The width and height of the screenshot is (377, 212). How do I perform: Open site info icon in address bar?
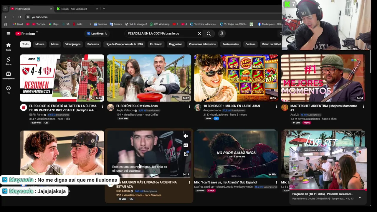click(x=28, y=17)
